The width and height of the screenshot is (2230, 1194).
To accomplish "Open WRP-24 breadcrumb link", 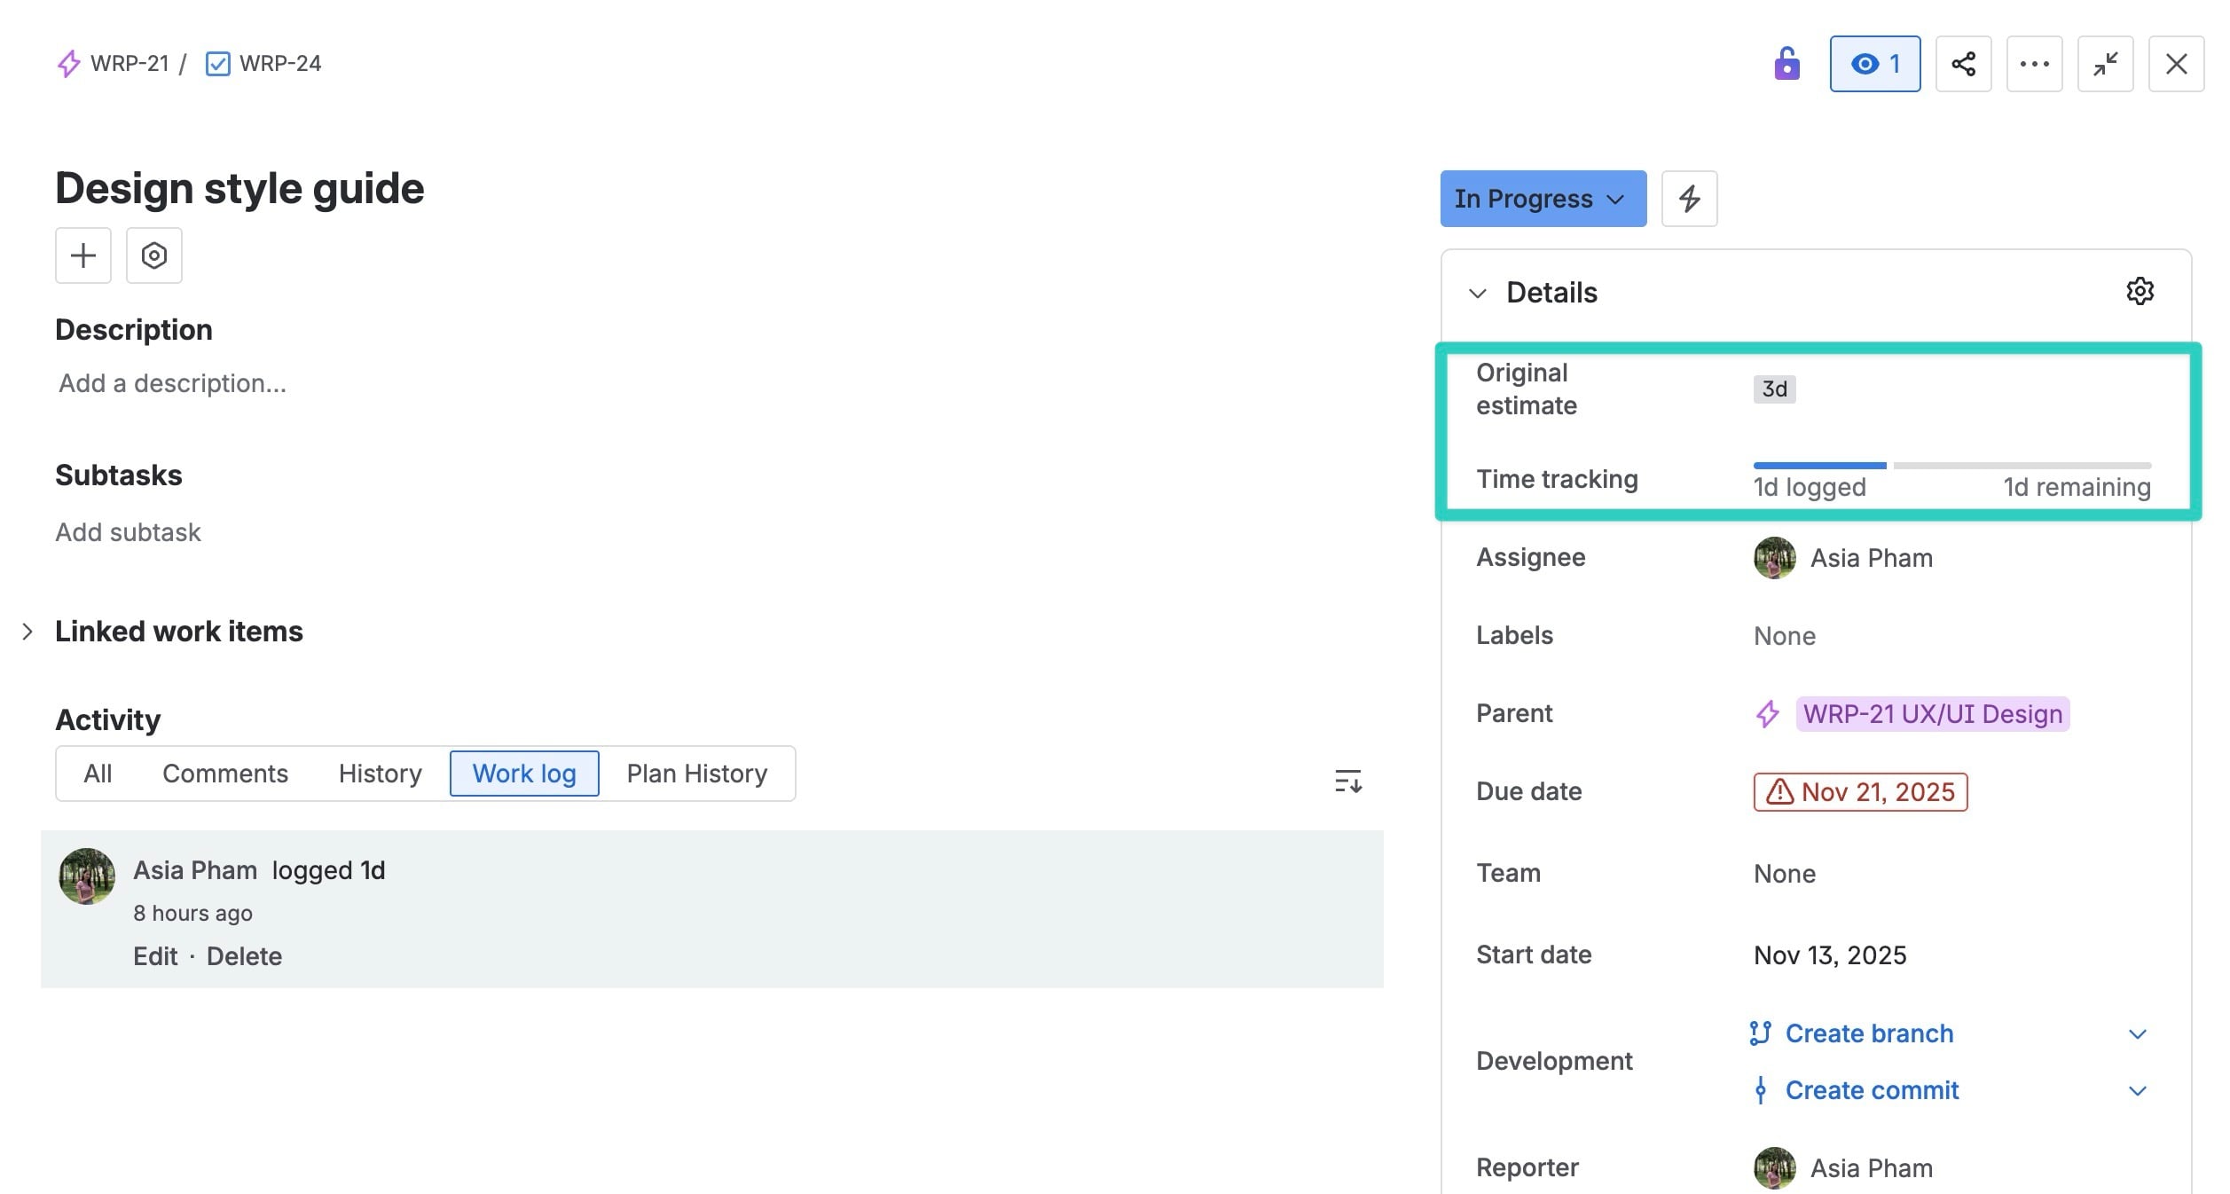I will click(280, 64).
